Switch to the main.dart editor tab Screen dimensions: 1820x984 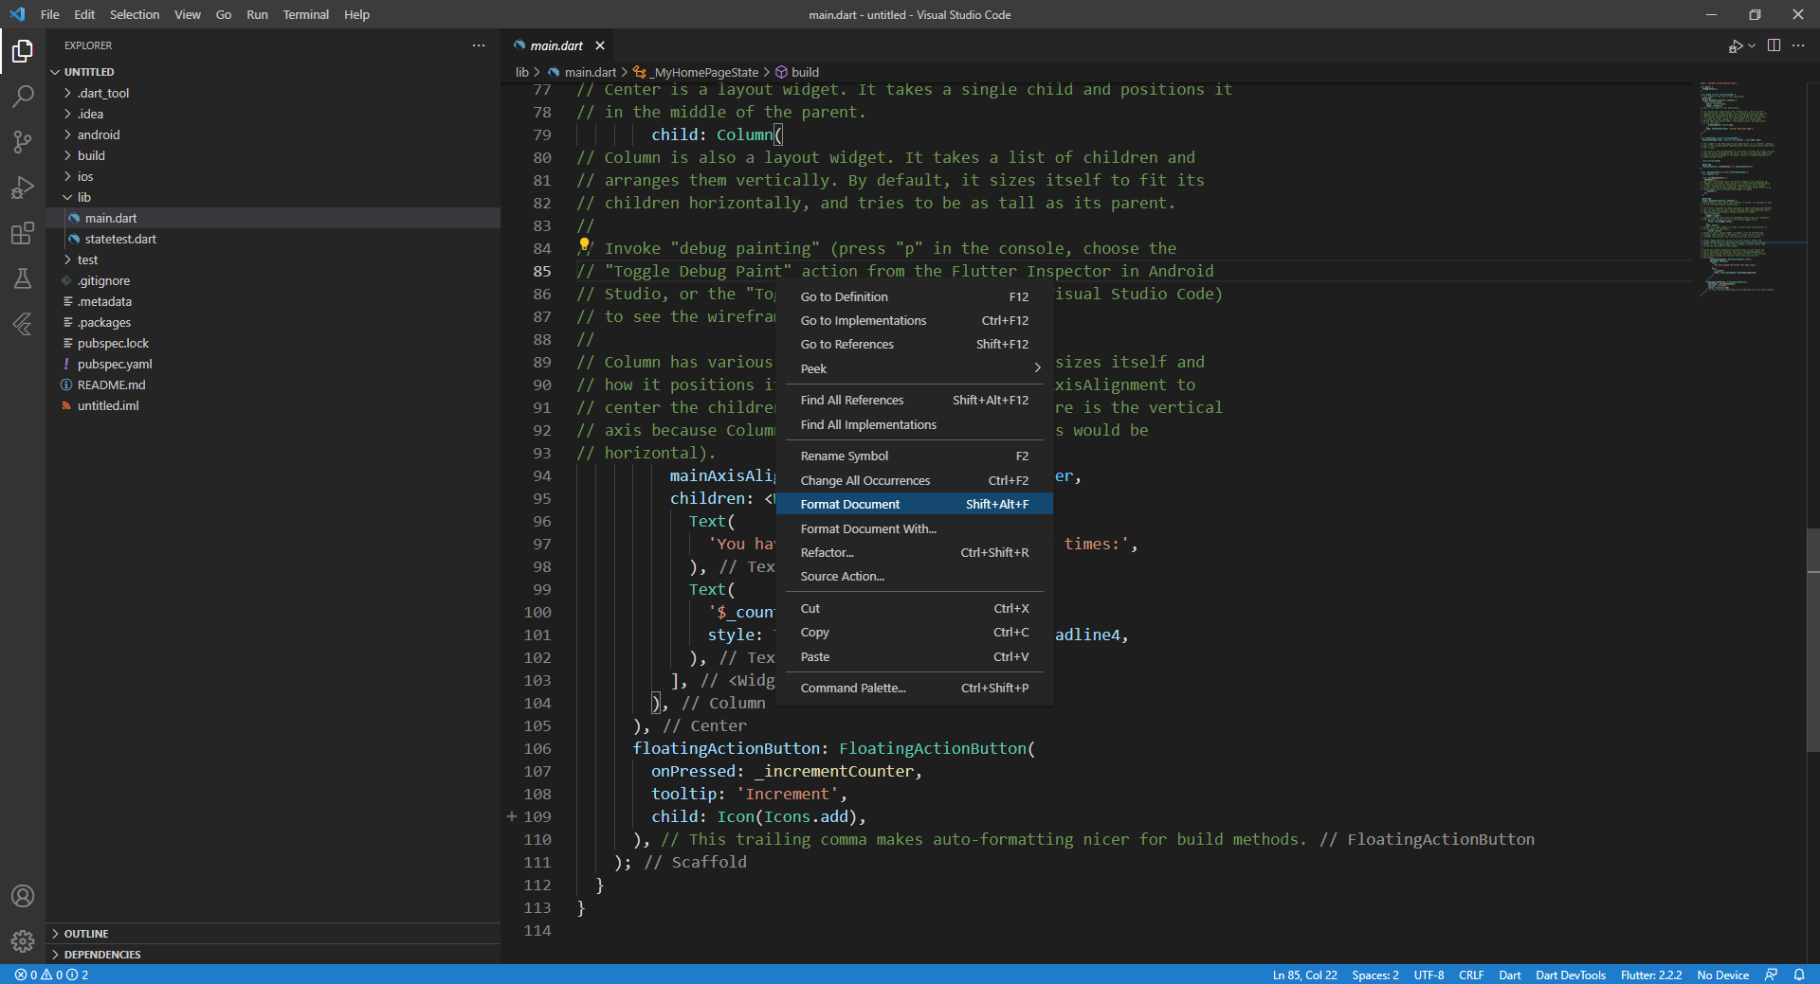557,45
